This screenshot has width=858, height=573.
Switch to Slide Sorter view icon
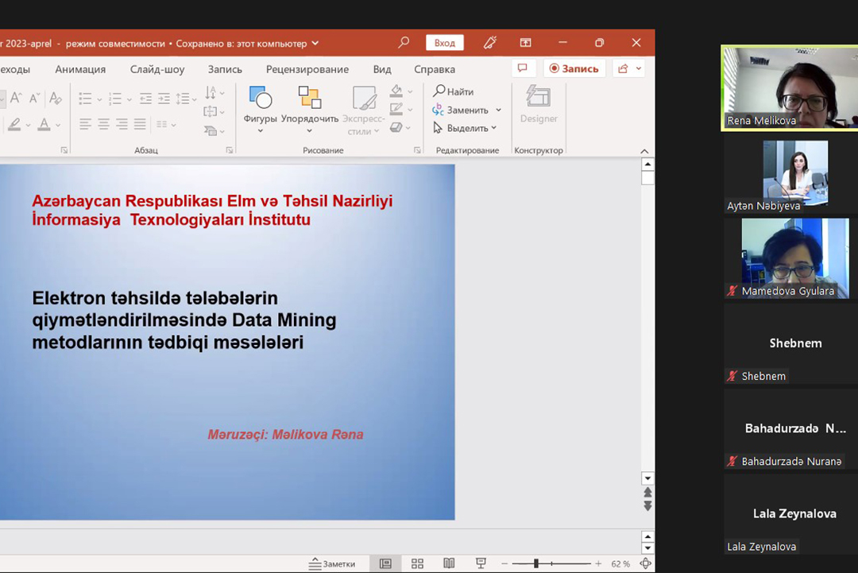[x=417, y=563]
